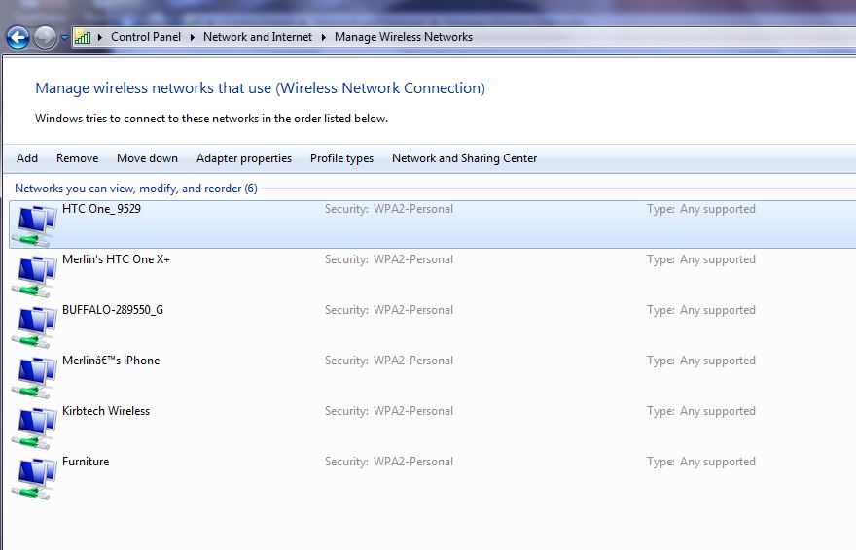This screenshot has height=550, width=856.
Task: Open Adapter properties
Action: (x=243, y=158)
